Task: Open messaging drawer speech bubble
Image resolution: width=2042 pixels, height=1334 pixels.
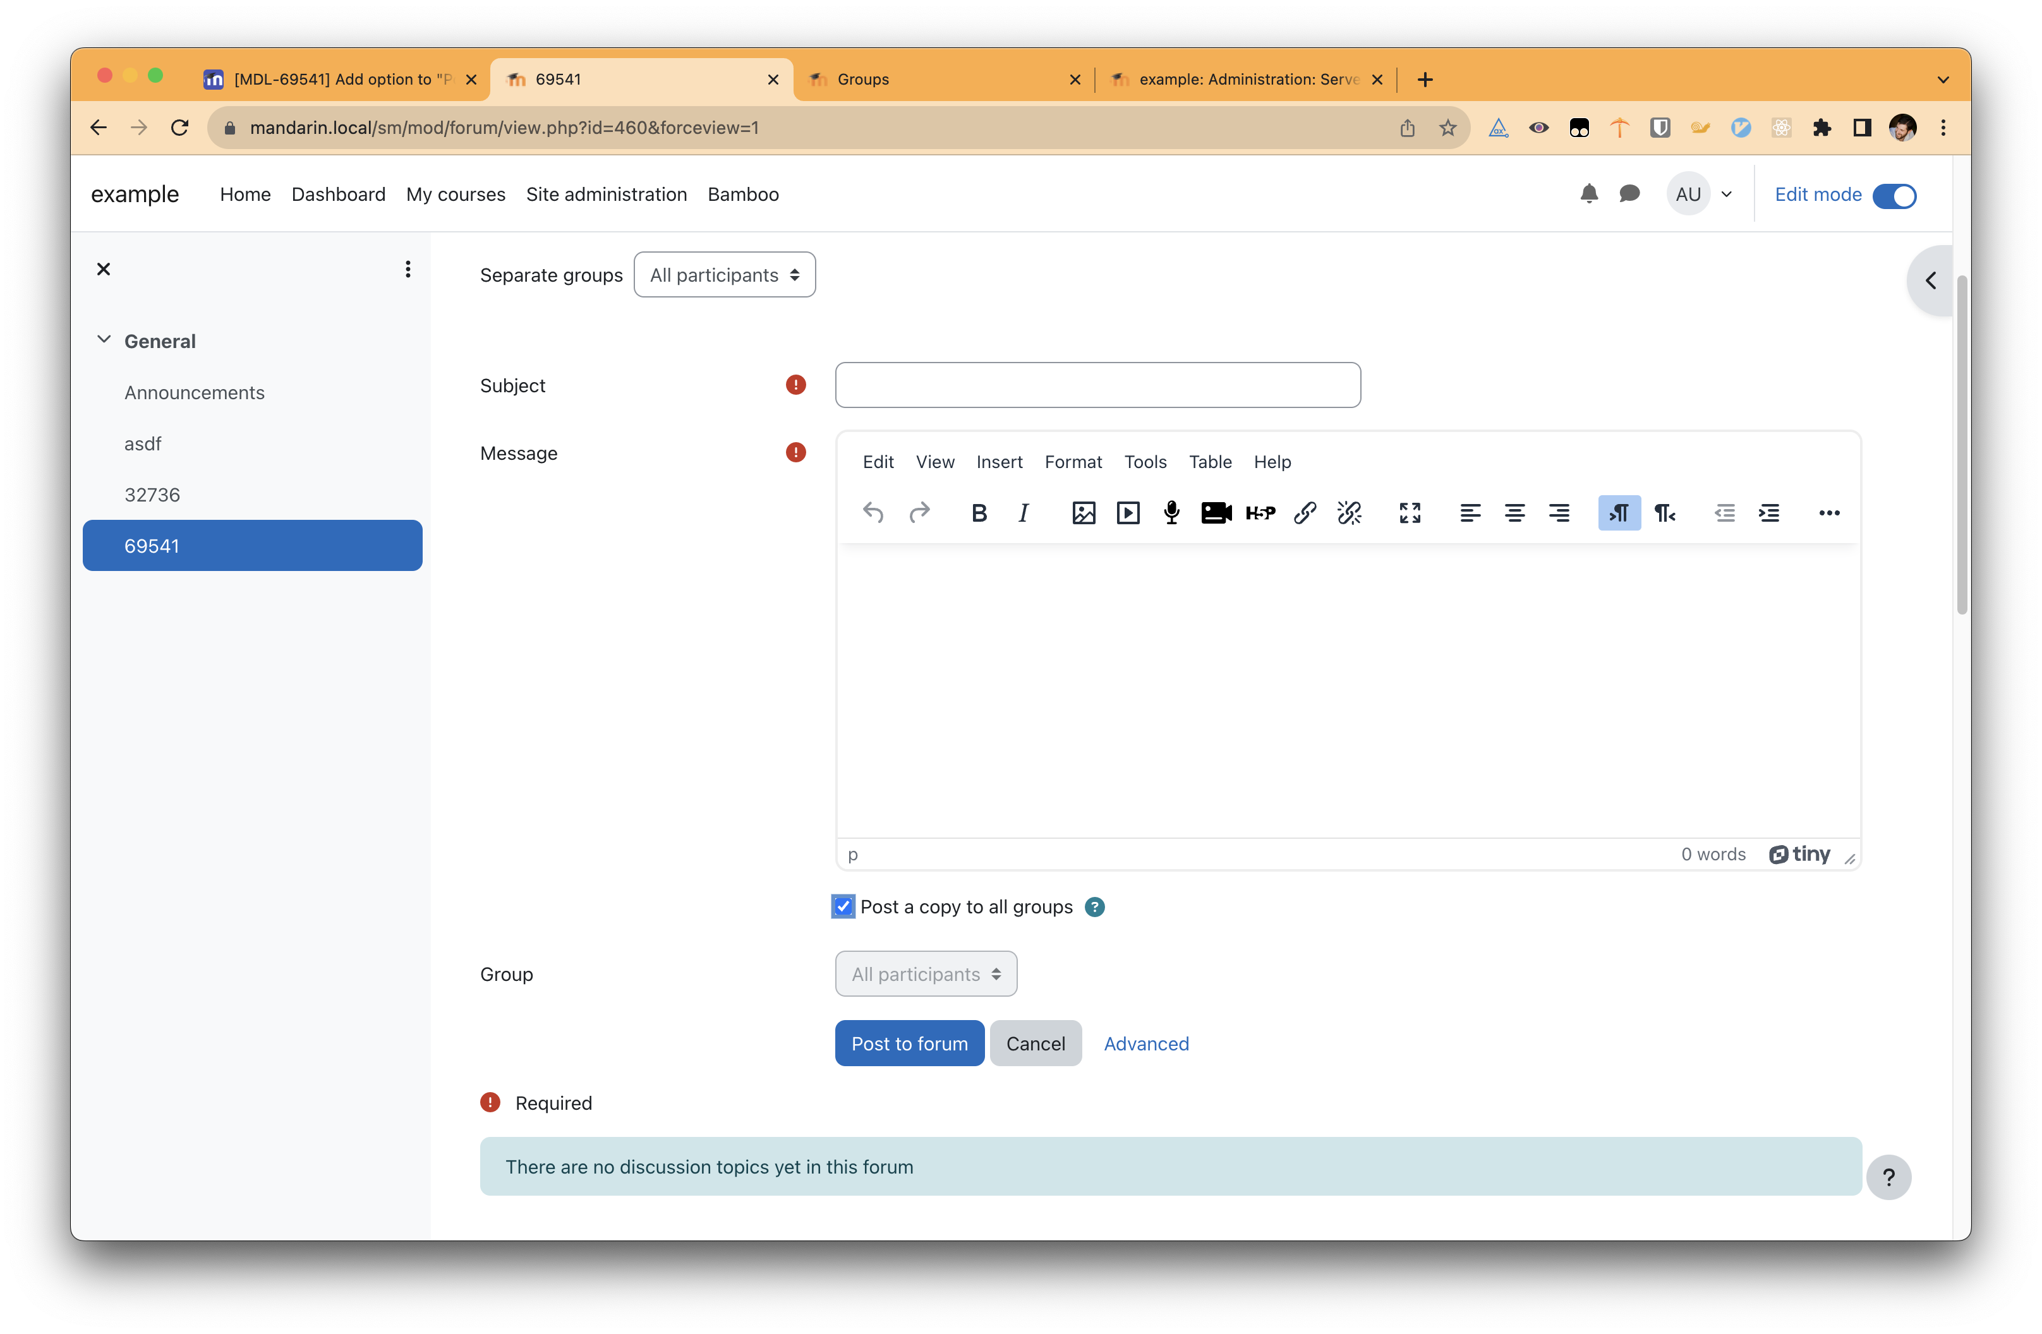Action: click(x=1629, y=194)
